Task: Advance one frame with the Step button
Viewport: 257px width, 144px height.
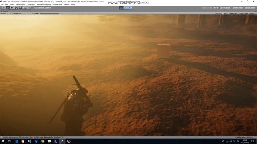Action: [130, 8]
